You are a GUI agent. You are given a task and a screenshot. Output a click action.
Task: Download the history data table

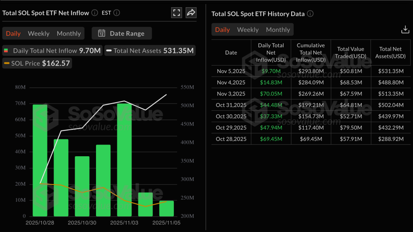coord(405,30)
